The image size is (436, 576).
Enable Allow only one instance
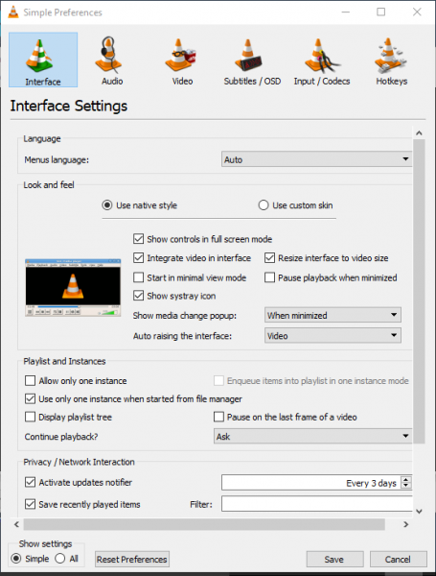[x=30, y=380]
